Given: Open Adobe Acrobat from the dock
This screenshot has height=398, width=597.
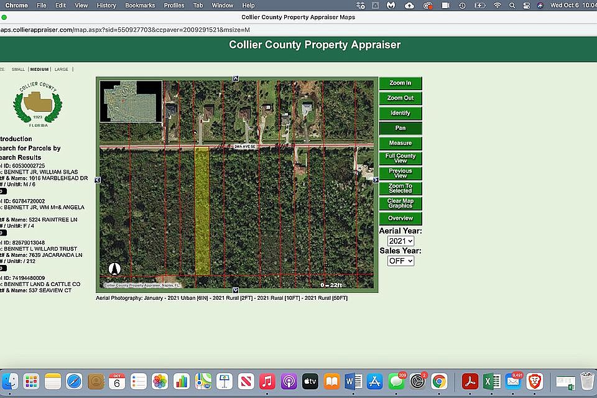Looking at the screenshot, I should click(x=470, y=381).
